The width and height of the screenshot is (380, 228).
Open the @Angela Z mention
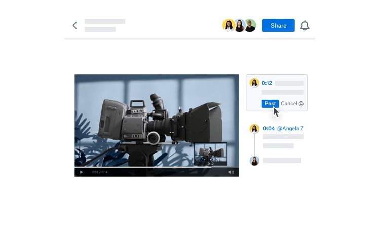click(x=291, y=129)
